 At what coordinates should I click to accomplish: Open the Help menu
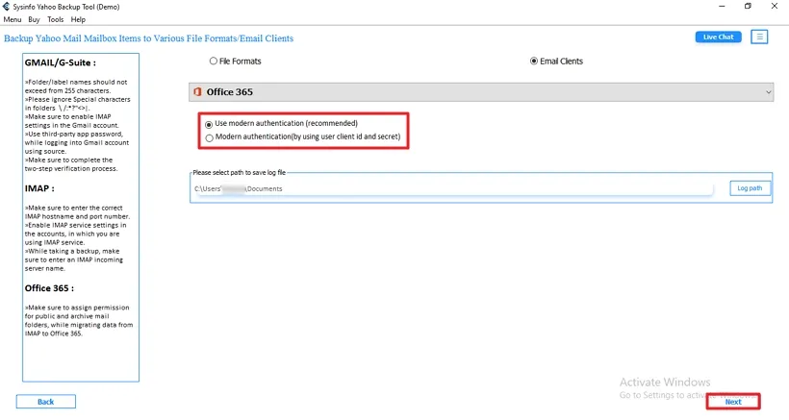[78, 19]
